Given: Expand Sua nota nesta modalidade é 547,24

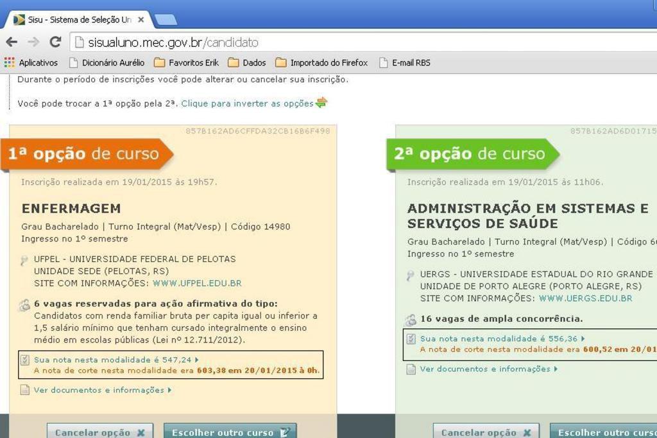Looking at the screenshot, I should tap(116, 360).
